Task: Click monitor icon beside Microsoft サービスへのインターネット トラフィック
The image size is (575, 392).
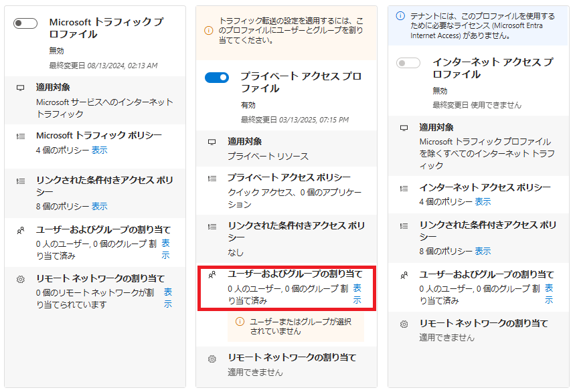Action: (21, 88)
